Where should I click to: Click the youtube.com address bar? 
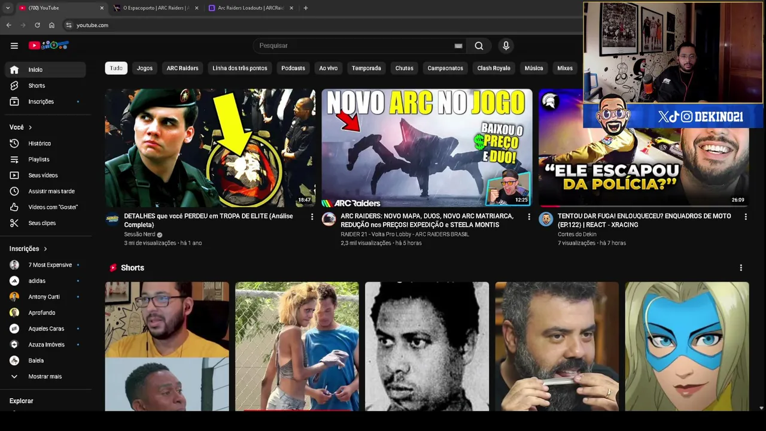tap(92, 25)
